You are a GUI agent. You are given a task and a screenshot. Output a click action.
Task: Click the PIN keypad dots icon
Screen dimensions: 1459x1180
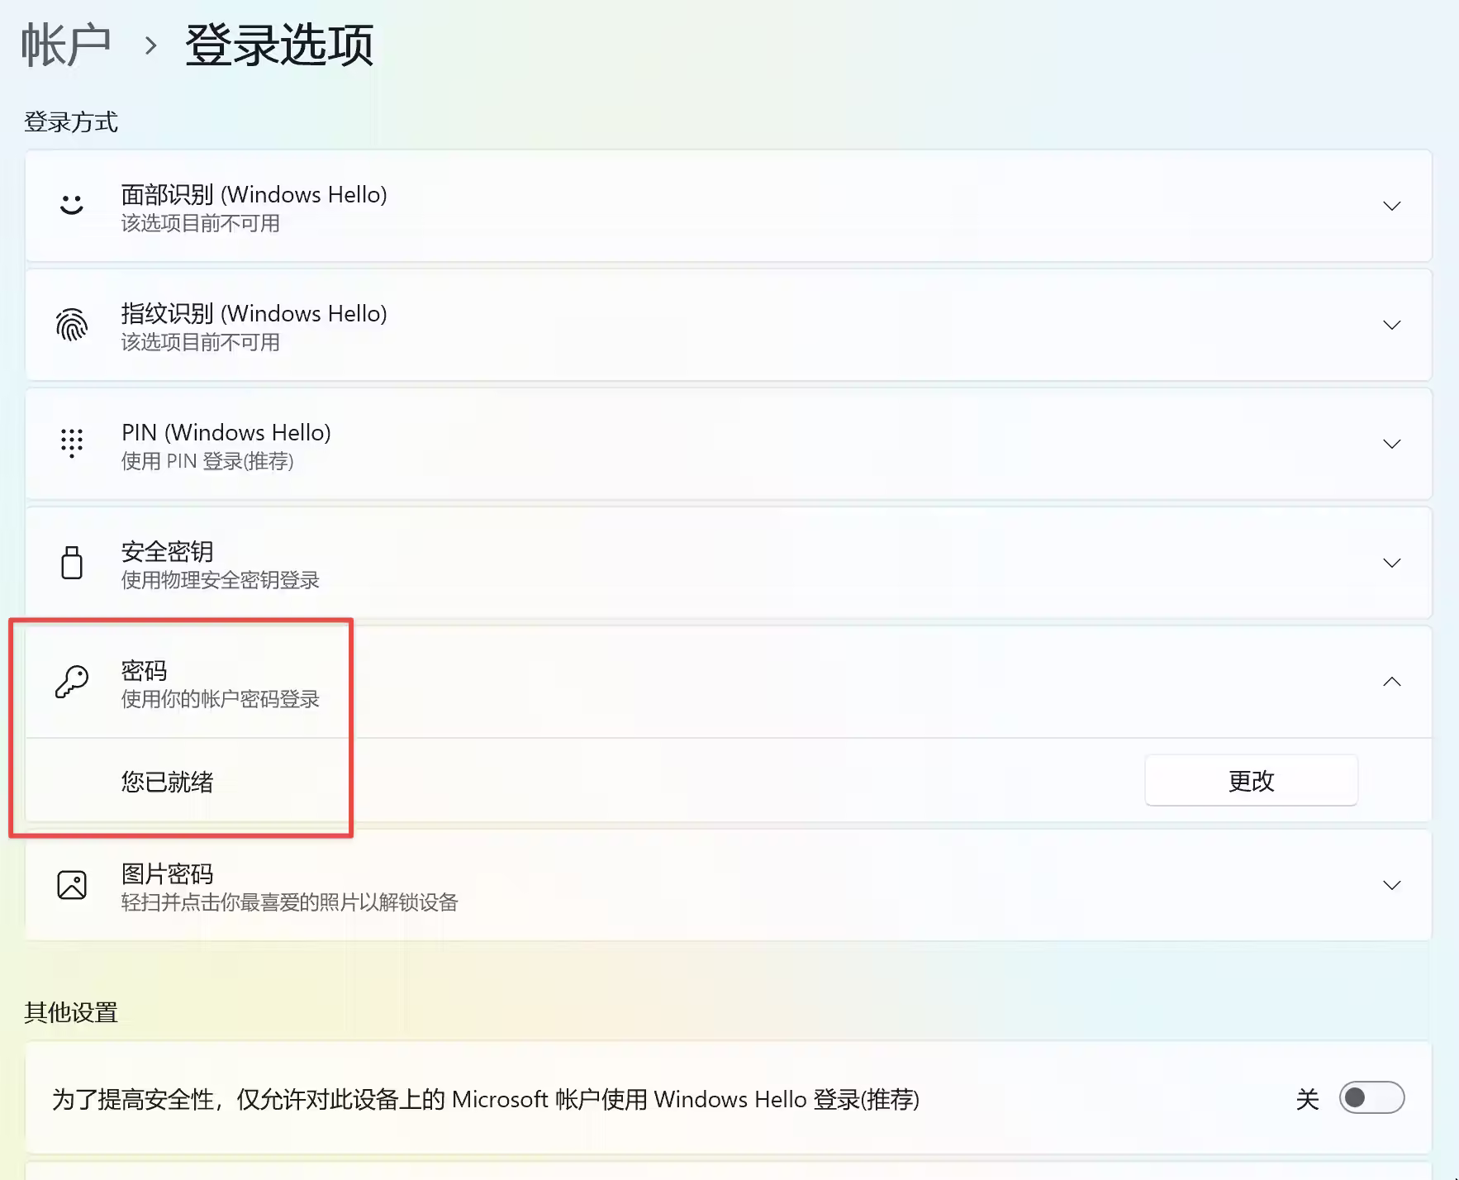[x=72, y=444]
